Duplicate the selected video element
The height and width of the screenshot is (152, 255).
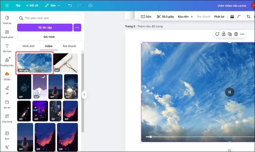(x=230, y=34)
